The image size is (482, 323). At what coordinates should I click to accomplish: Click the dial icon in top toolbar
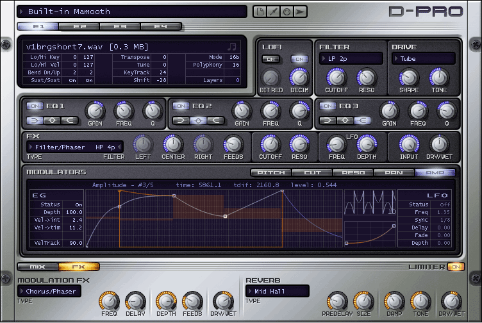coord(286,12)
